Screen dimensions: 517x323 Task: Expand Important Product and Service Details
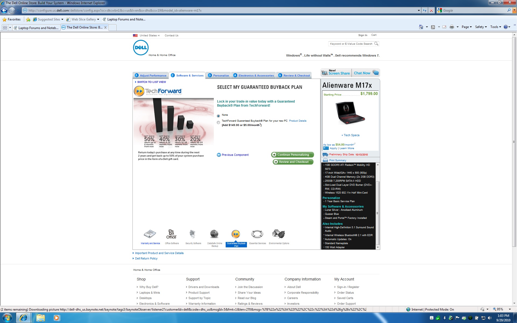pyautogui.click(x=159, y=253)
